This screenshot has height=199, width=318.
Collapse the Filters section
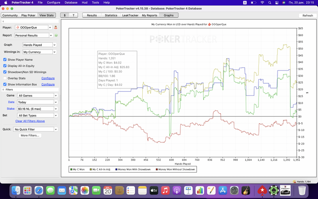pos(3,90)
